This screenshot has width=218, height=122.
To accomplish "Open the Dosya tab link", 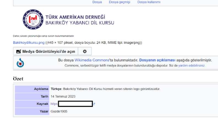I will [97, 2].
